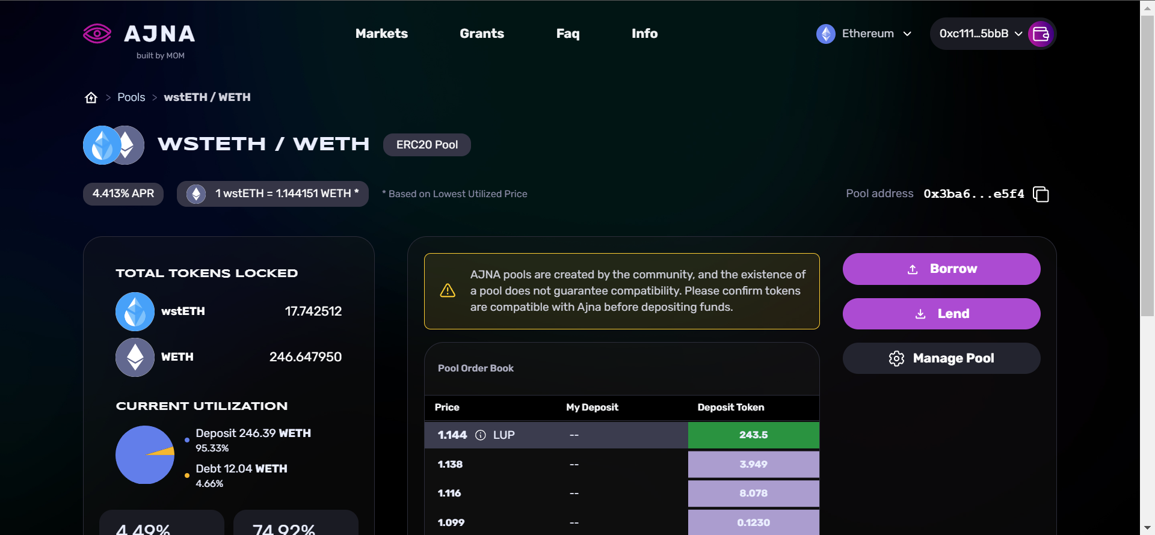Click the 1.138 price row

tap(622, 465)
